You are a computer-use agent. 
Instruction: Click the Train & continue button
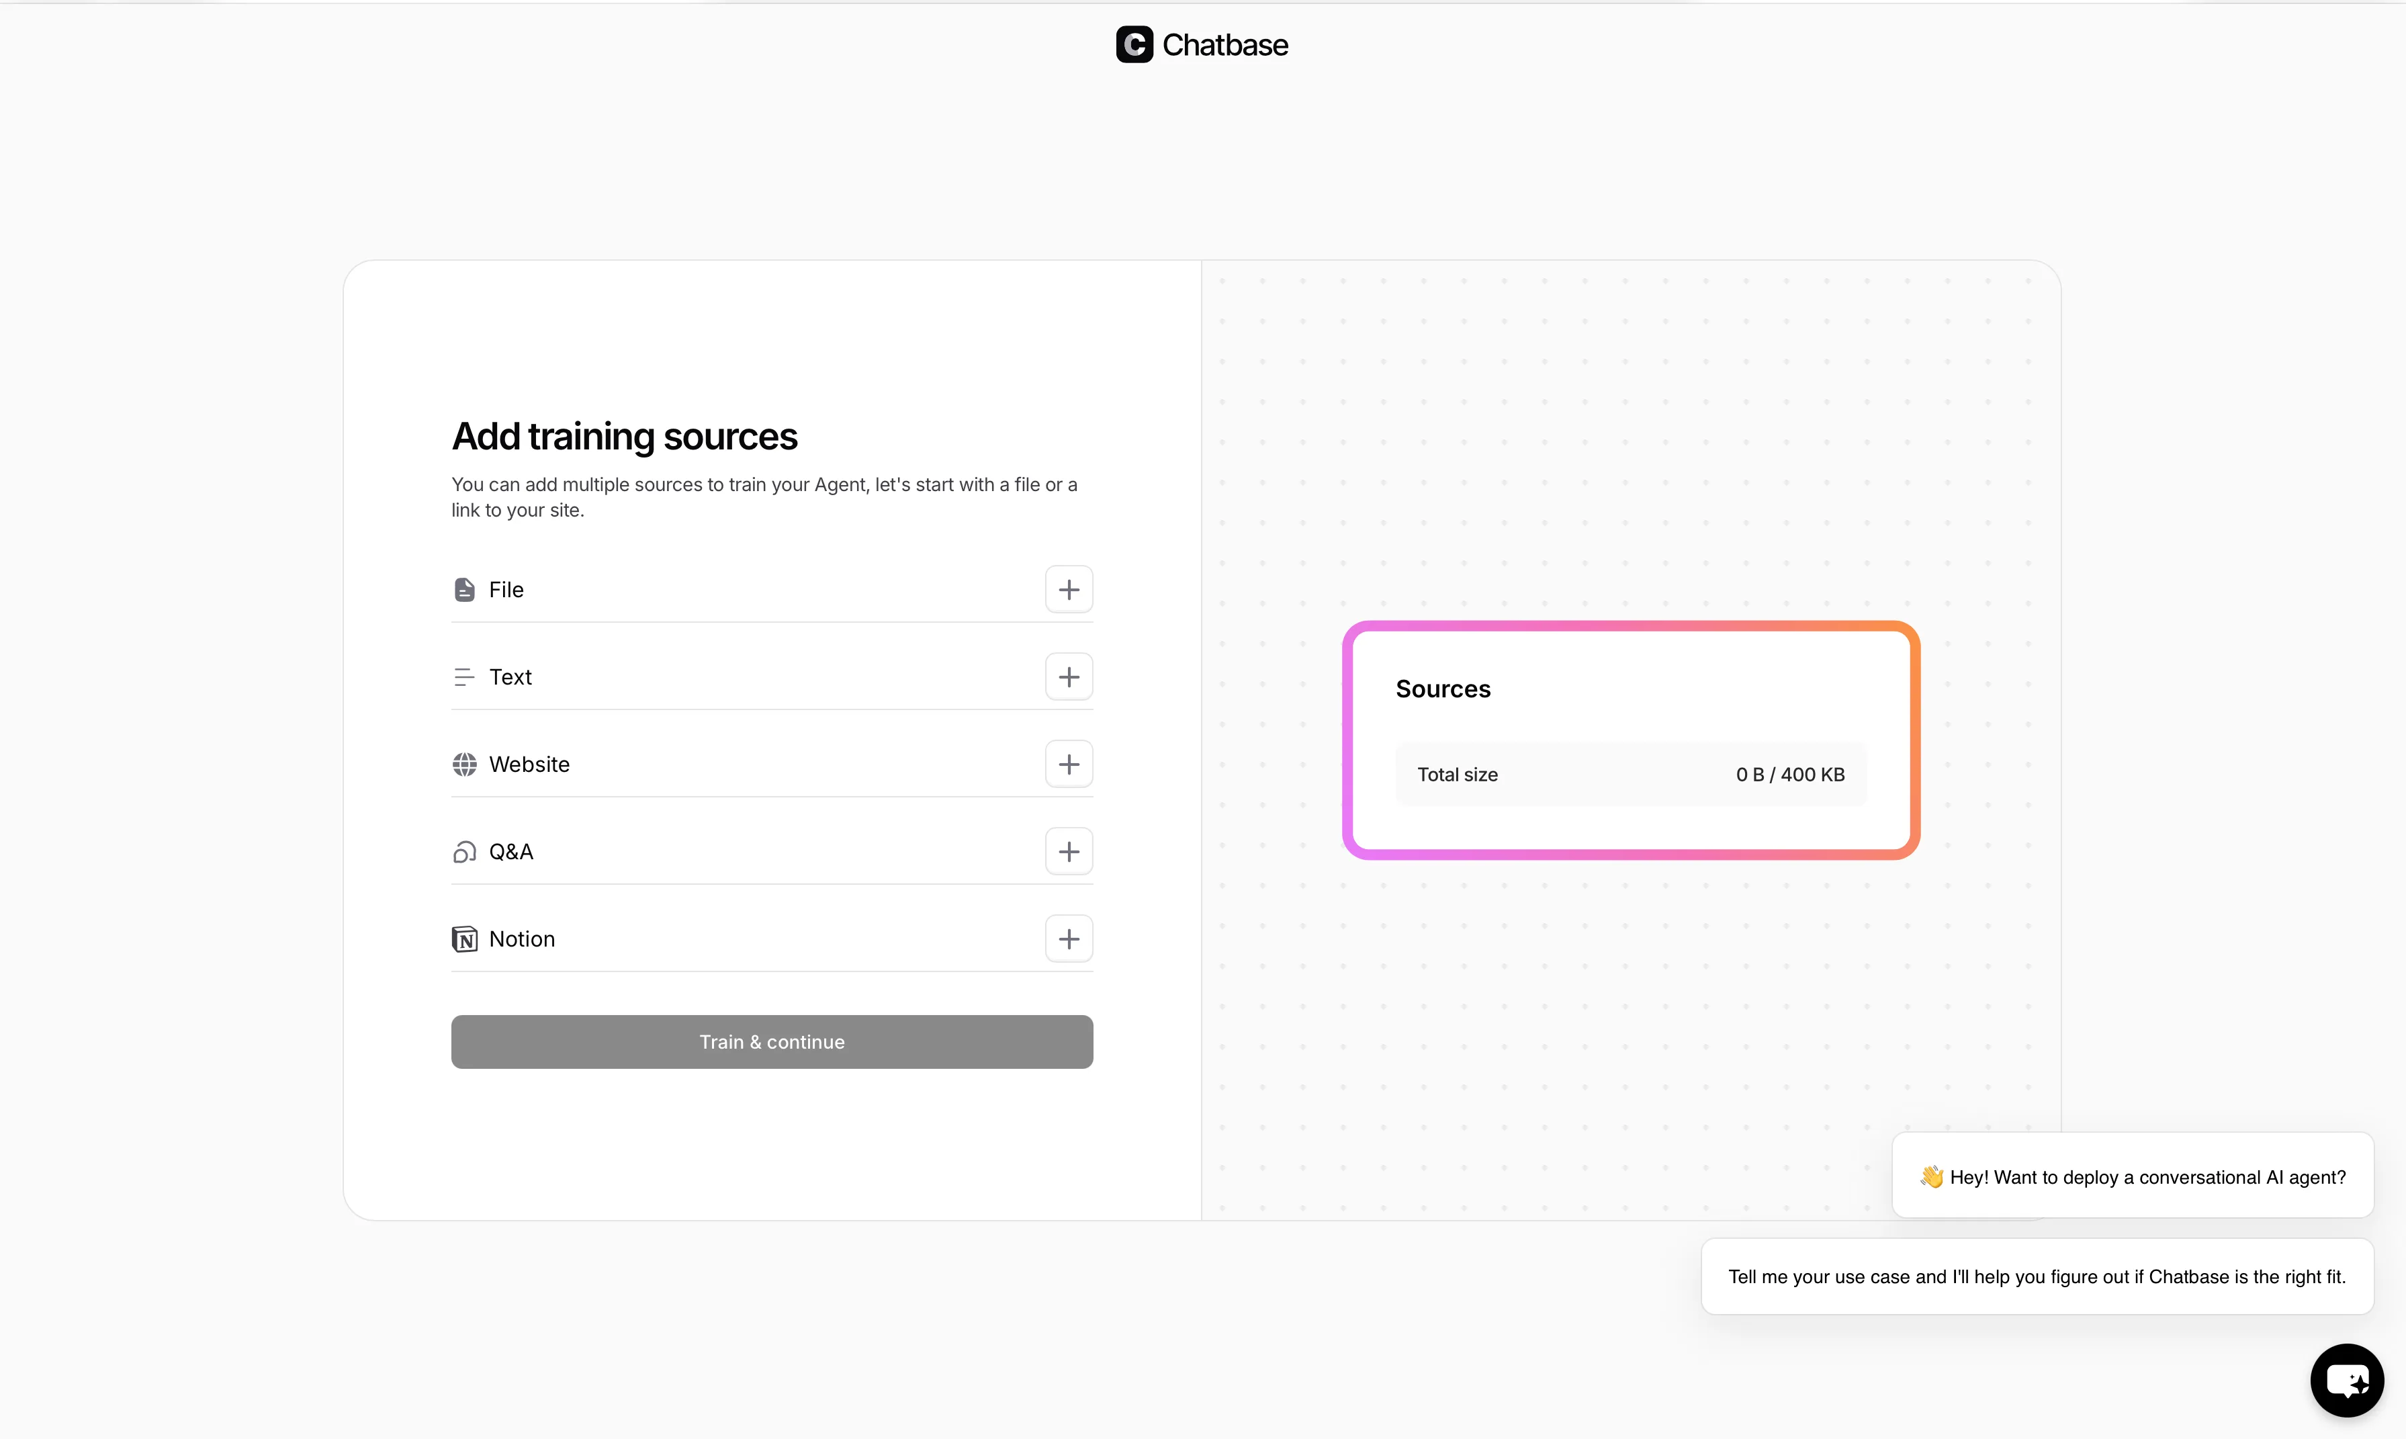[772, 1043]
